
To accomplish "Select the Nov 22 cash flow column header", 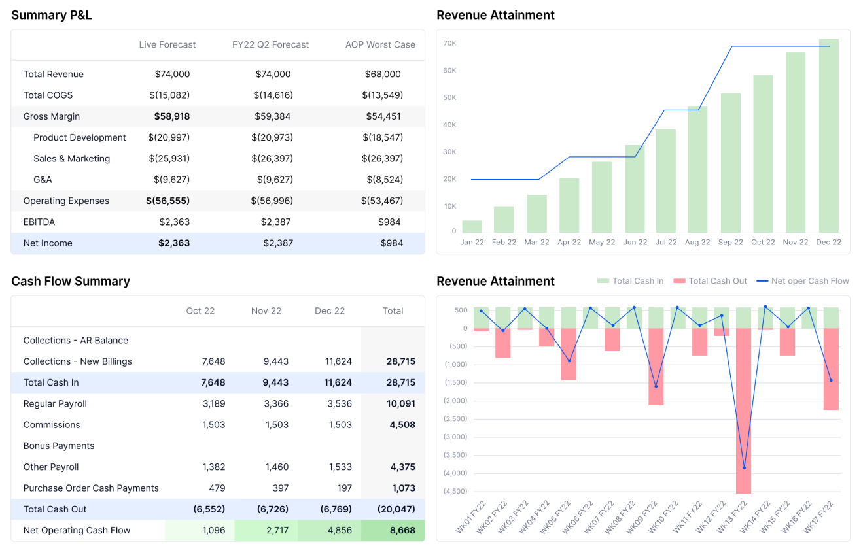I will click(x=266, y=311).
